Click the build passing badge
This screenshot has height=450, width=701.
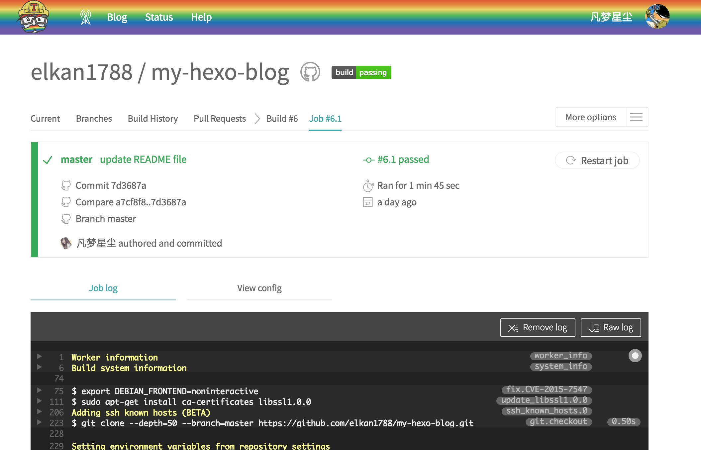361,72
